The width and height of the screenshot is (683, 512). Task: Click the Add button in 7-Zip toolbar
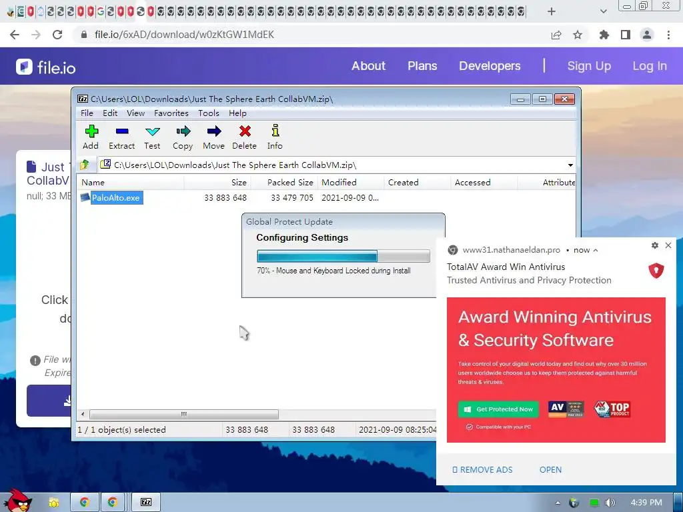(91, 137)
